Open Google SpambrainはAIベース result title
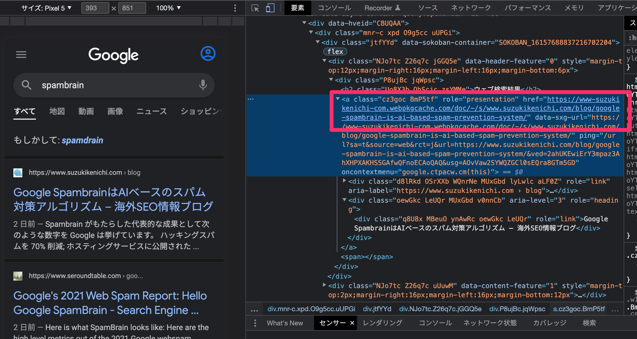This screenshot has height=339, width=637. [x=113, y=199]
